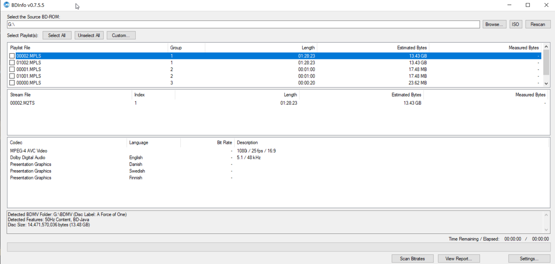
Task: Click the 00:00:20 length value
Action: tap(307, 83)
